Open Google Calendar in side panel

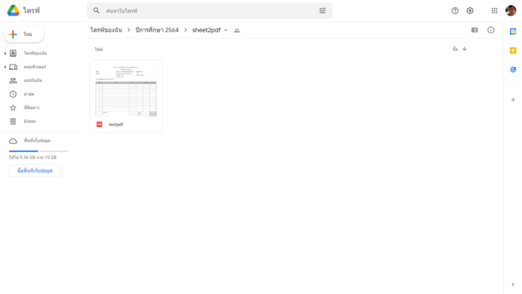513,31
